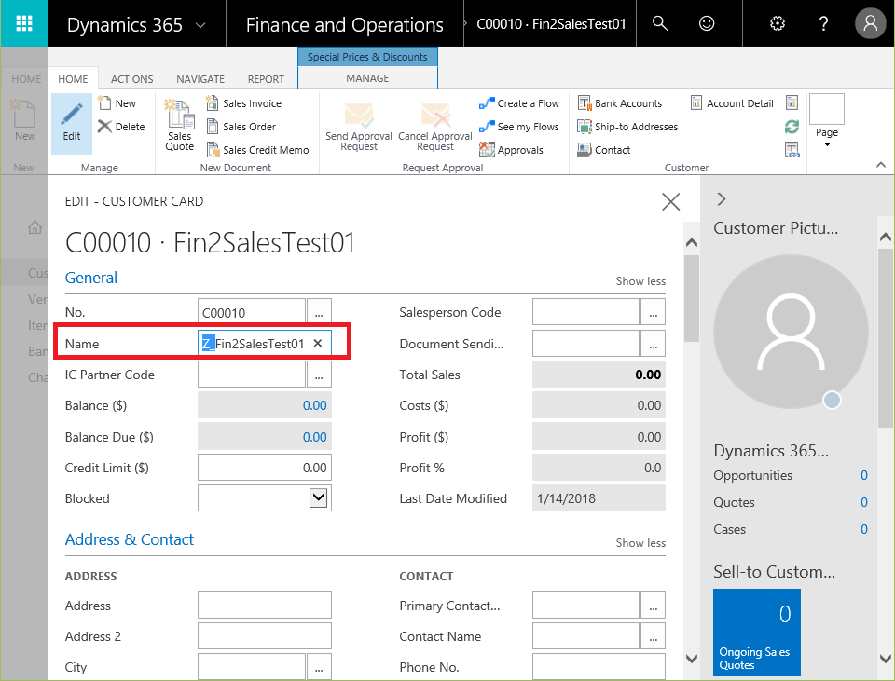
Task: Expand the FactBox pane arrow
Action: coord(722,199)
